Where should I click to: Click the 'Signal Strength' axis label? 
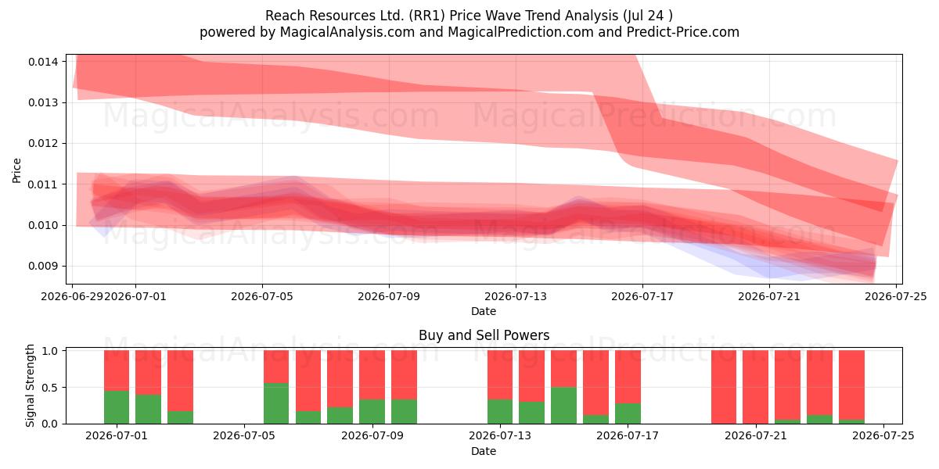pyautogui.click(x=31, y=385)
